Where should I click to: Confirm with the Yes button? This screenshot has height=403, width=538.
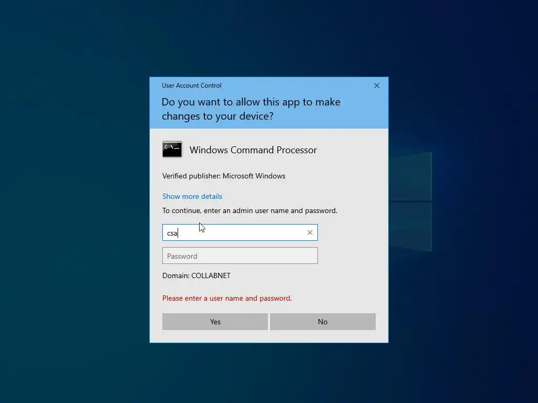[215, 322]
